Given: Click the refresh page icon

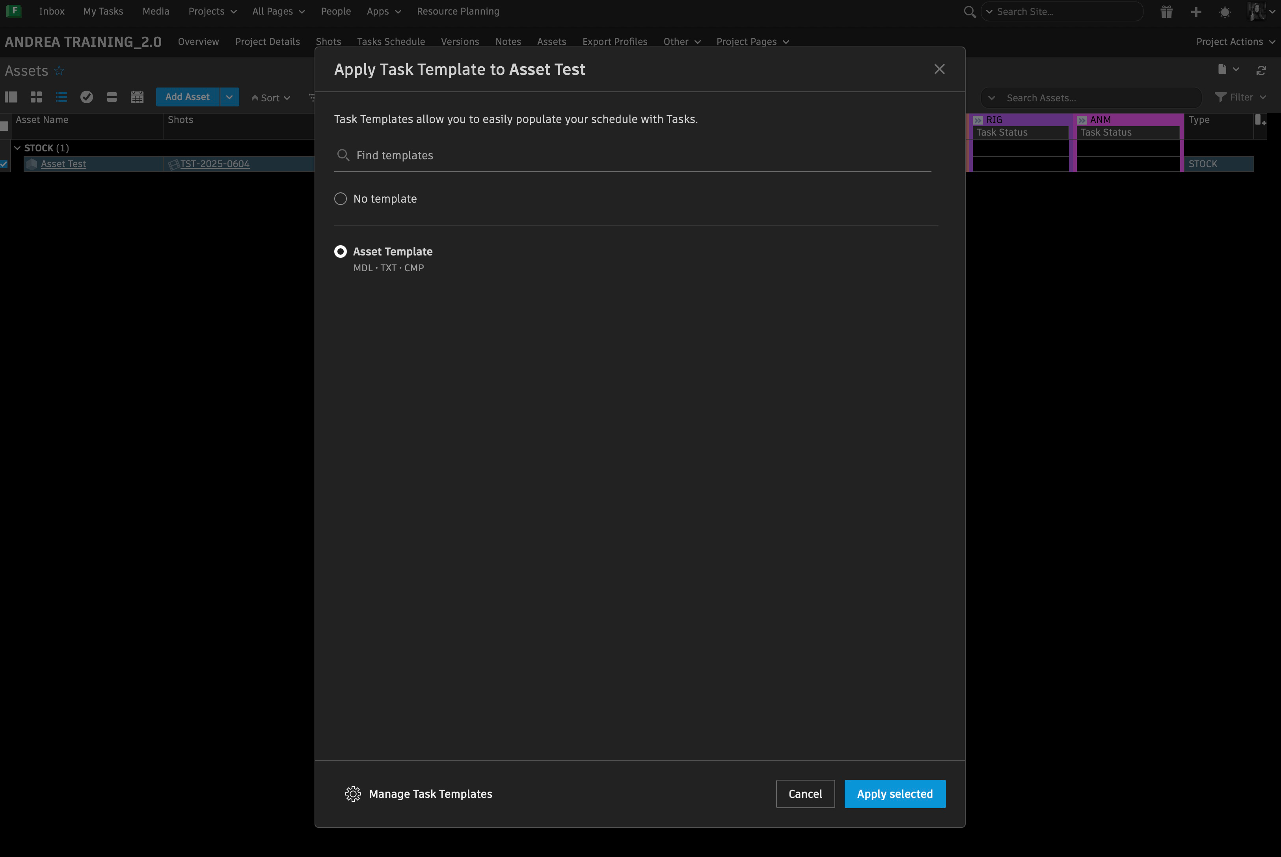Looking at the screenshot, I should point(1261,71).
